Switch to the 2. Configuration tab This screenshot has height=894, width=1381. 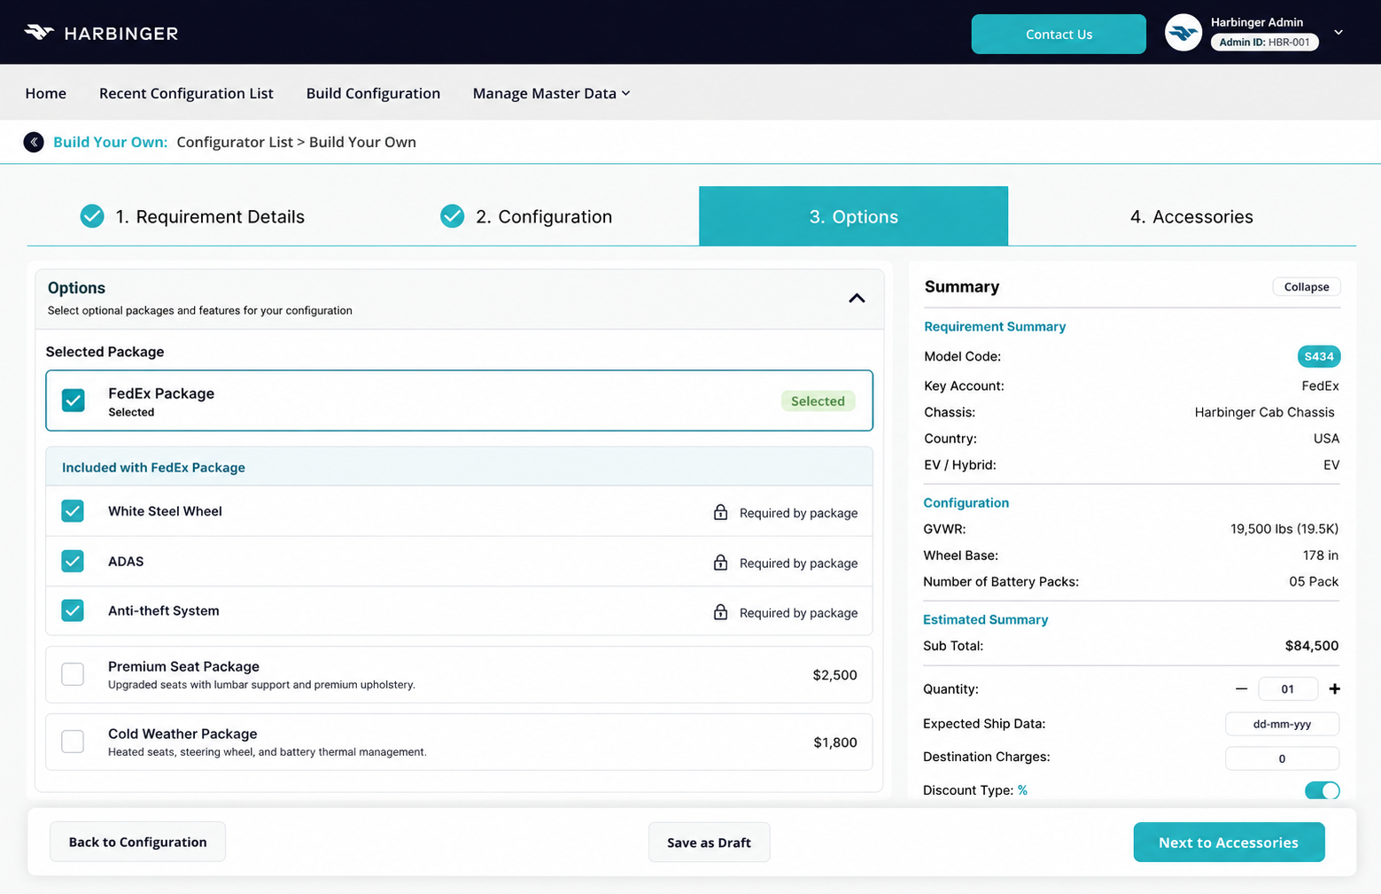click(x=526, y=216)
